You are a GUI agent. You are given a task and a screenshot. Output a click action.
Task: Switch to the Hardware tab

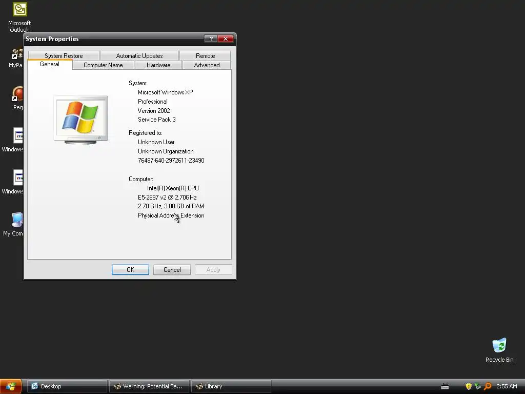coord(158,65)
